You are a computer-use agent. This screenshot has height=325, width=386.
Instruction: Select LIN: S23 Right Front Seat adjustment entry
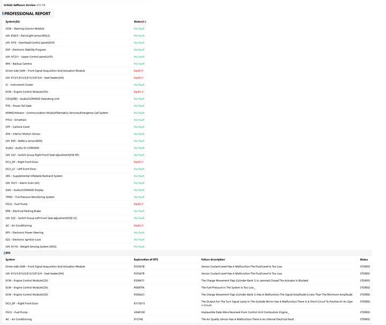point(42,155)
